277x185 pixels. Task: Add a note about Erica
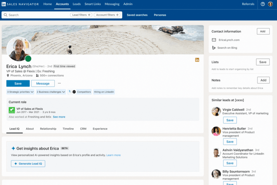263,80
